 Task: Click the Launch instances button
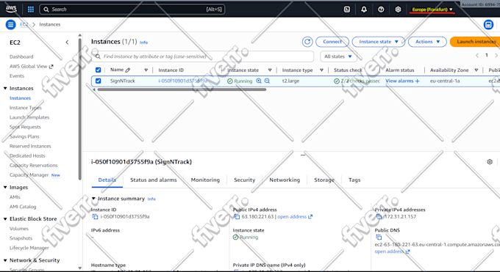475,42
